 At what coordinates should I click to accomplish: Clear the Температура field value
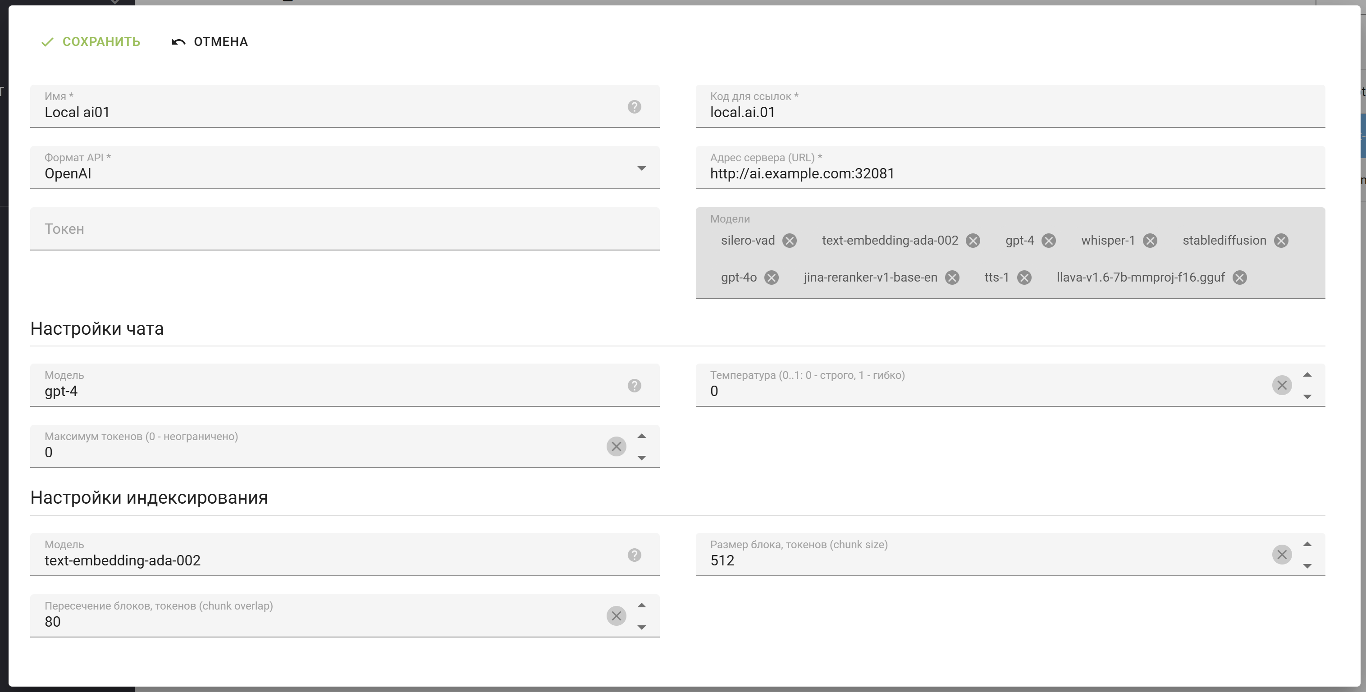point(1282,386)
